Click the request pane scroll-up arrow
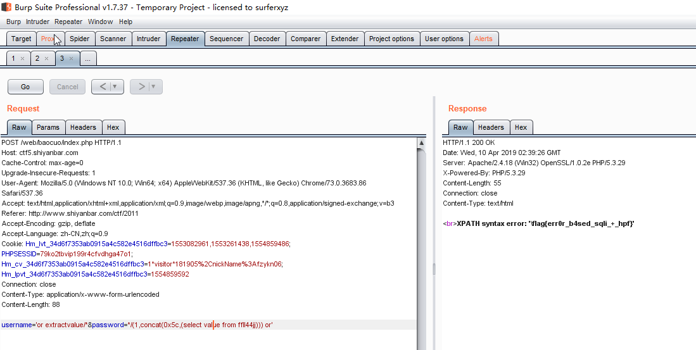This screenshot has width=696, height=350. [421, 143]
